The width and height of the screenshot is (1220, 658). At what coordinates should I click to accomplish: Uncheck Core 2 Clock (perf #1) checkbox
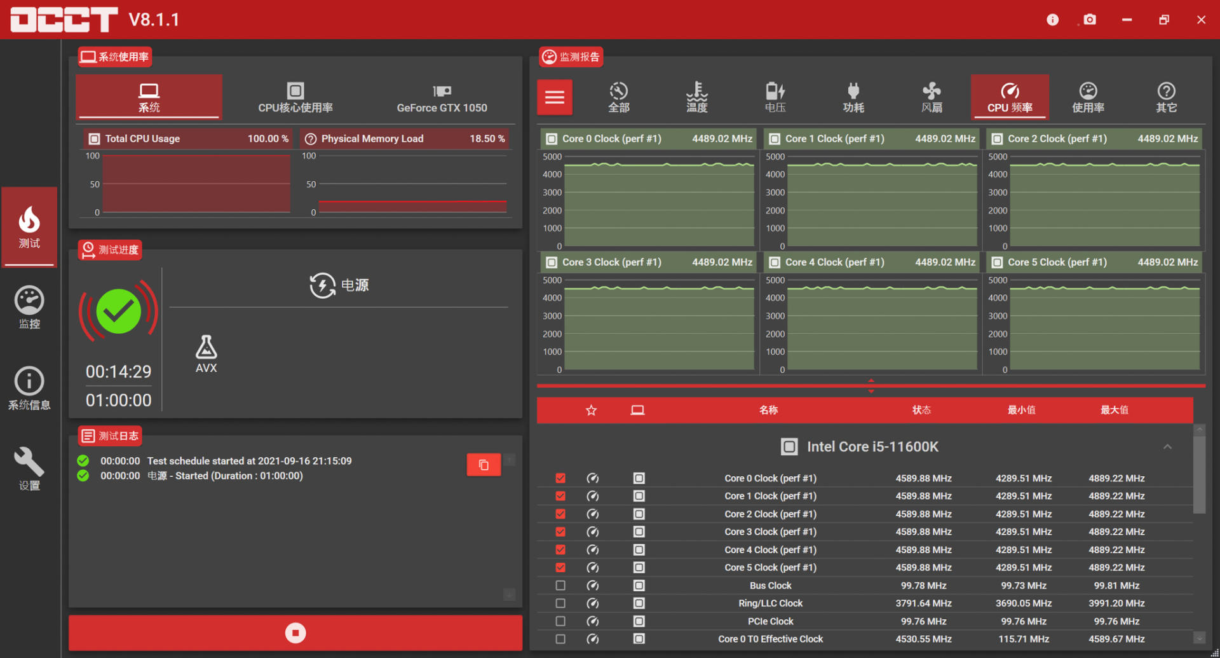point(560,514)
